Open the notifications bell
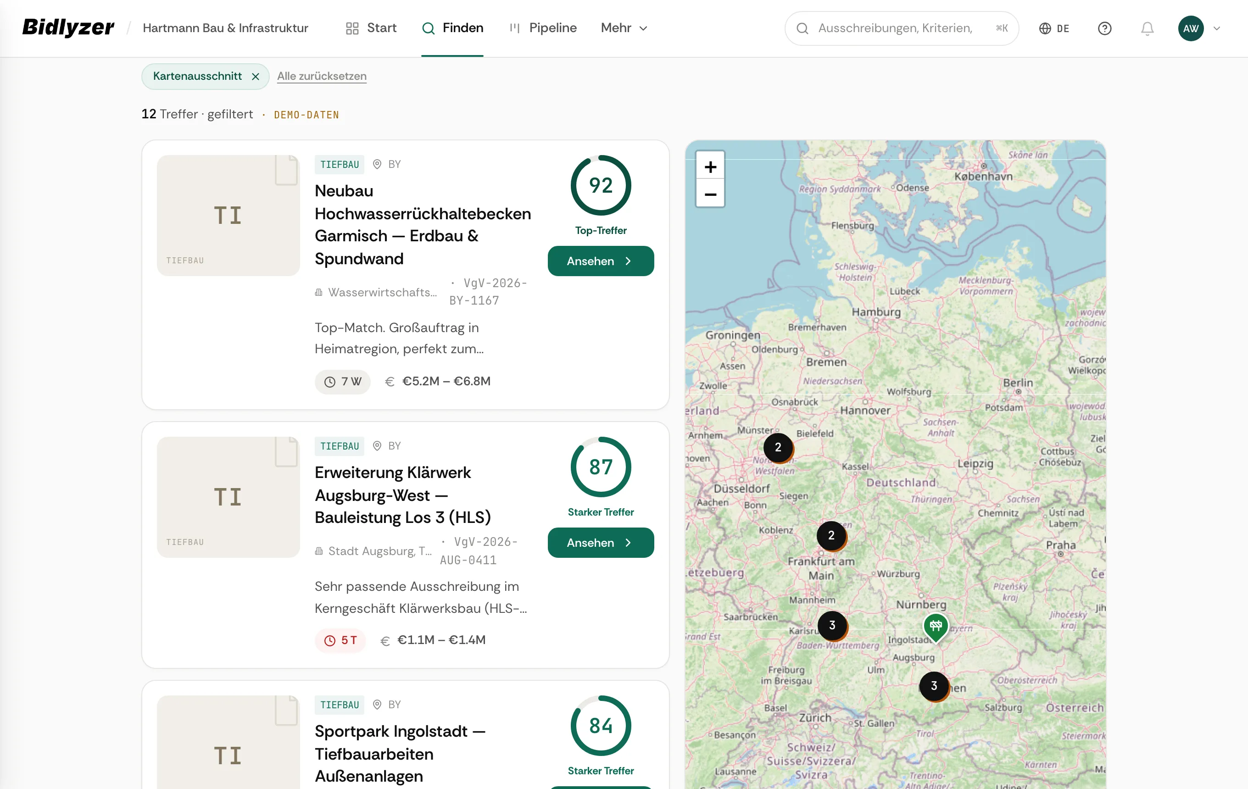The width and height of the screenshot is (1248, 789). 1147,28
